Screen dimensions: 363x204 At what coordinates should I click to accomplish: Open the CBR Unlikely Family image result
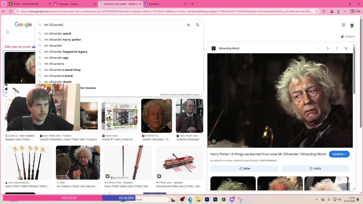coord(78,163)
